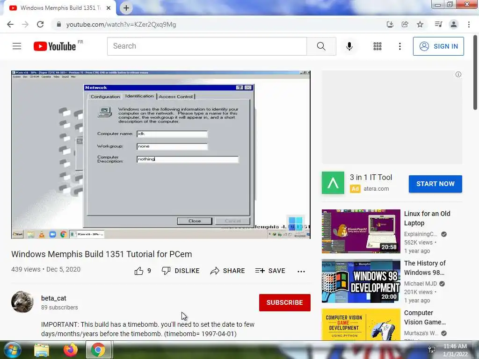The width and height of the screenshot is (479, 359).
Task: Click the SIGN IN button
Action: [438, 46]
